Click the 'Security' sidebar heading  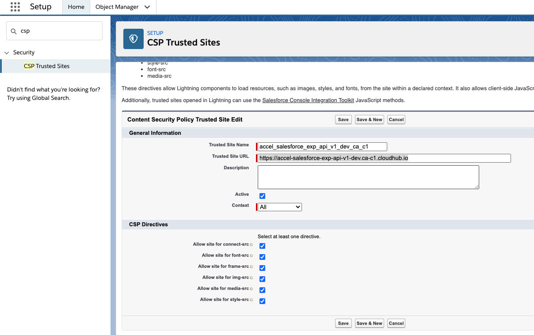click(24, 53)
